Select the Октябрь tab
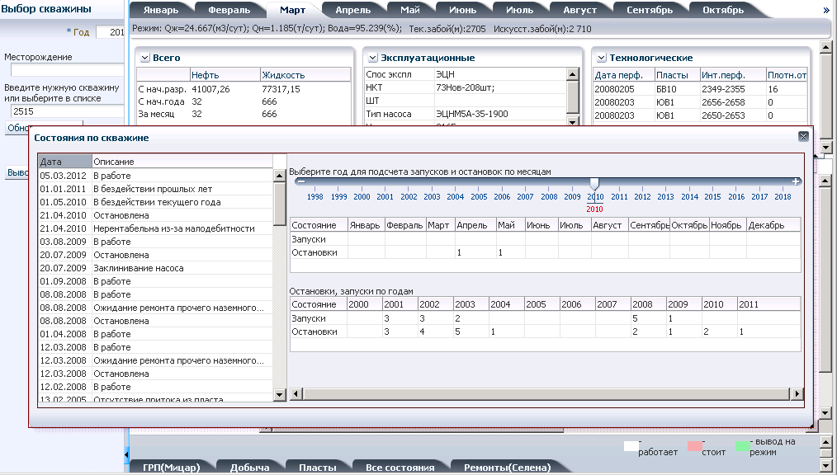The width and height of the screenshot is (837, 475). 723,10
